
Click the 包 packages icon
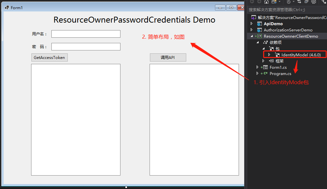271,49
